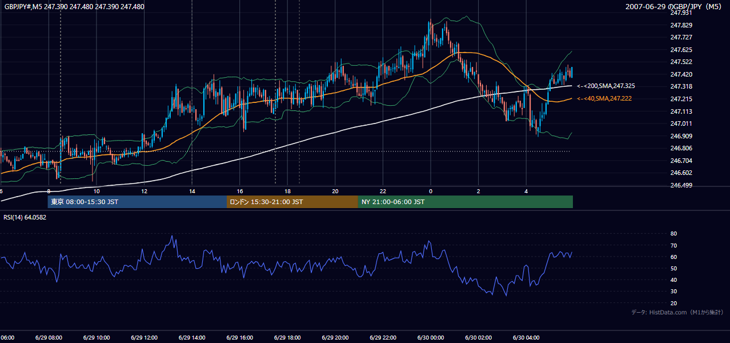The width and height of the screenshot is (730, 343).
Task: Click the 6/30 00:00 time axis label
Action: click(x=430, y=338)
